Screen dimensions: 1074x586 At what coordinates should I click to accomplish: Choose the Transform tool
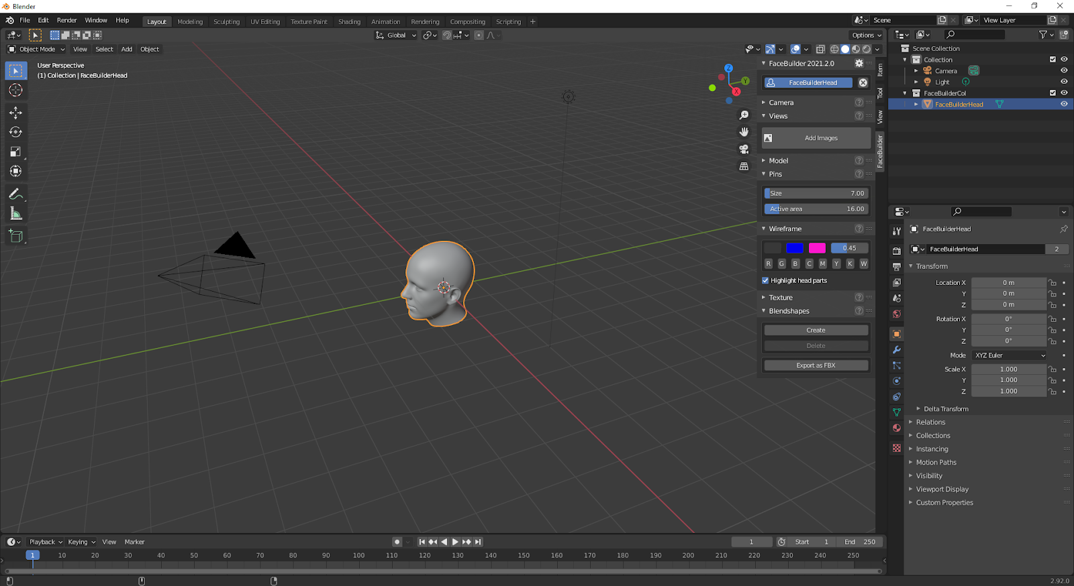[15, 171]
